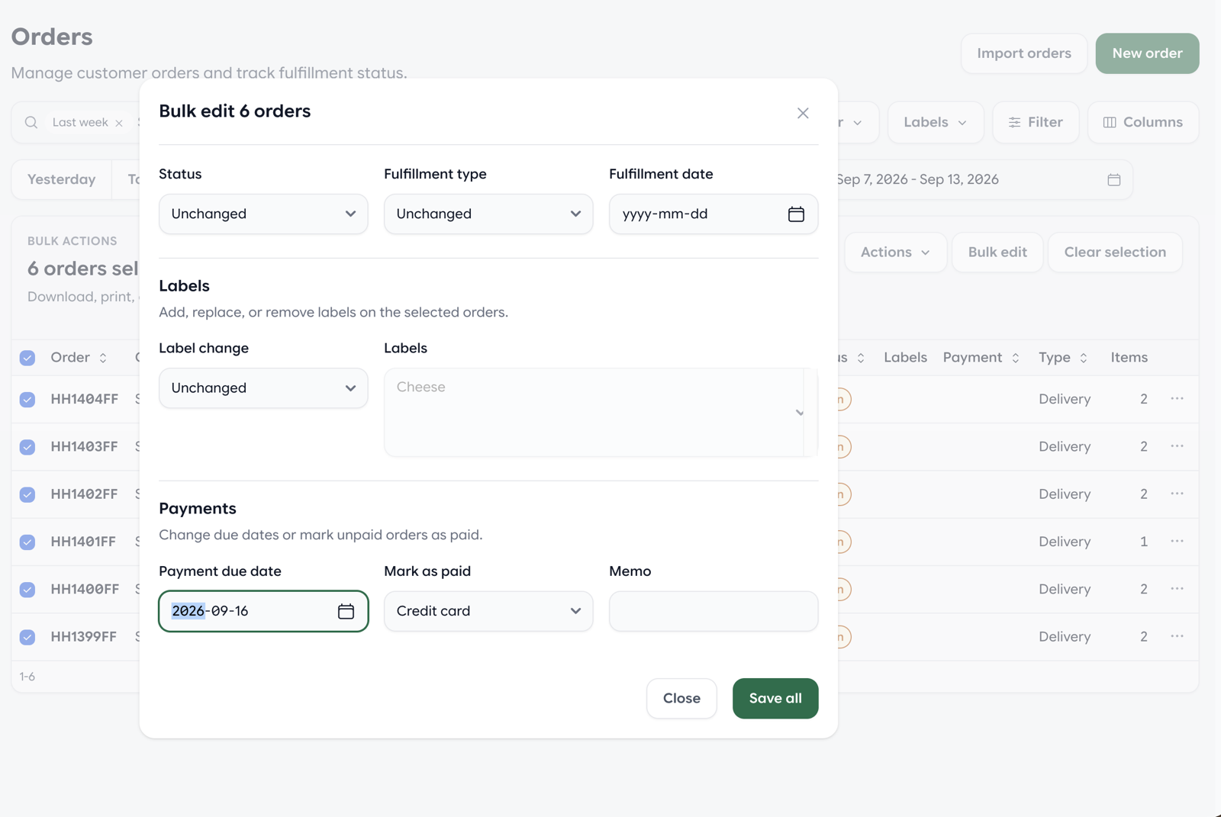Uncheck order HH1403FF checkbox
The height and width of the screenshot is (817, 1221).
click(27, 446)
